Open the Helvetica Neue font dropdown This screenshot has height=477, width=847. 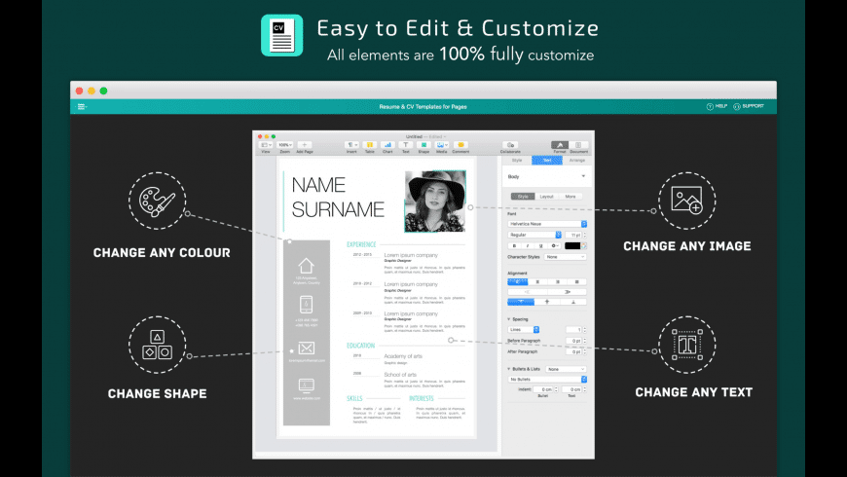pyautogui.click(x=547, y=224)
